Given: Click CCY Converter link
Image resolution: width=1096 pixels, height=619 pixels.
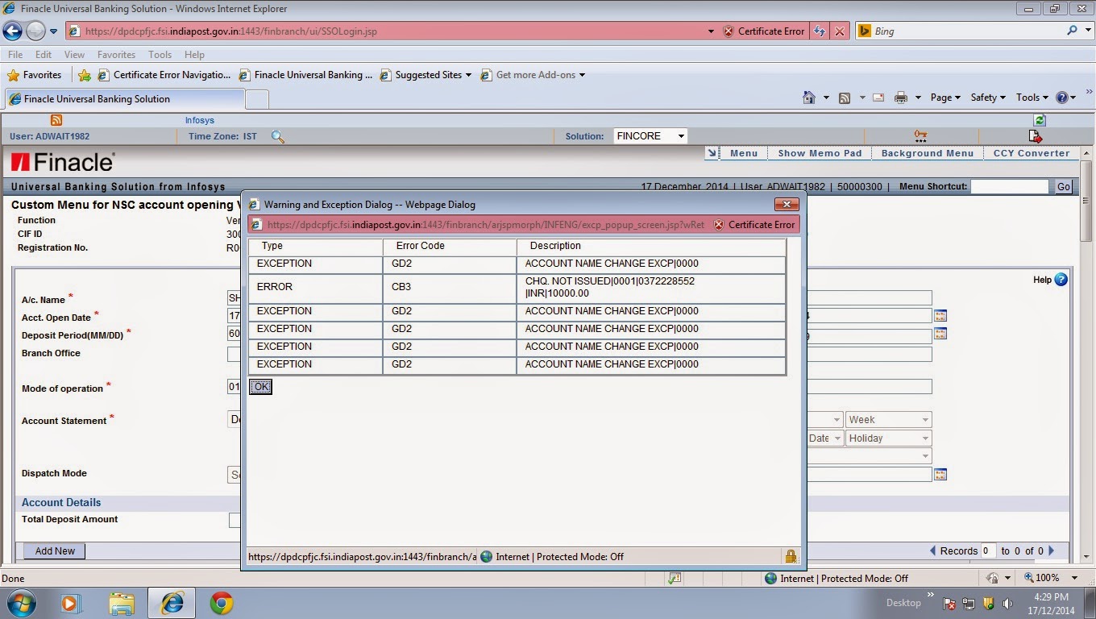Looking at the screenshot, I should pos(1032,153).
